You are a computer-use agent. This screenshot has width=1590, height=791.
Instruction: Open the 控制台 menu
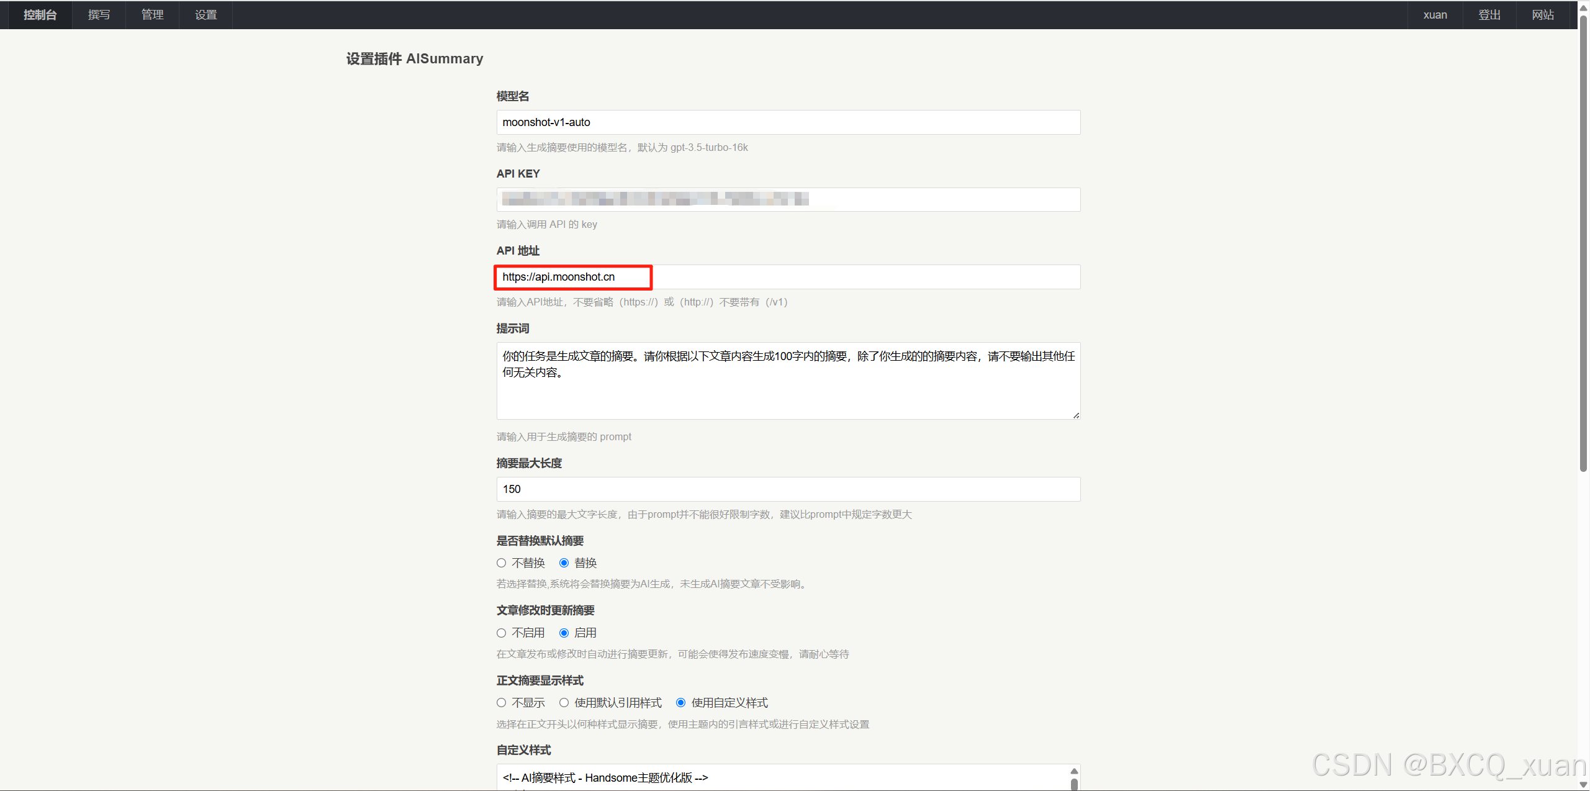[x=40, y=15]
